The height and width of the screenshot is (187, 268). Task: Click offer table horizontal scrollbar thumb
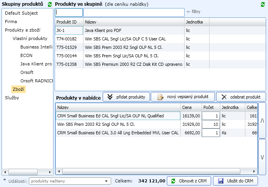point(151,171)
